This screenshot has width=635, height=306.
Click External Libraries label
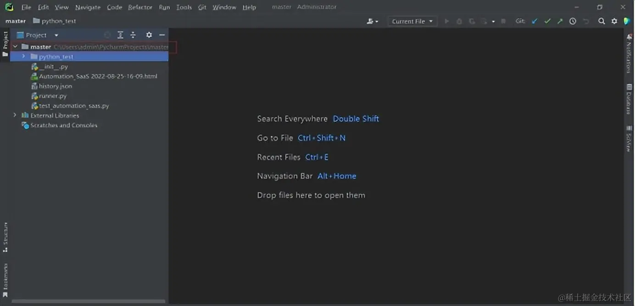pos(55,115)
